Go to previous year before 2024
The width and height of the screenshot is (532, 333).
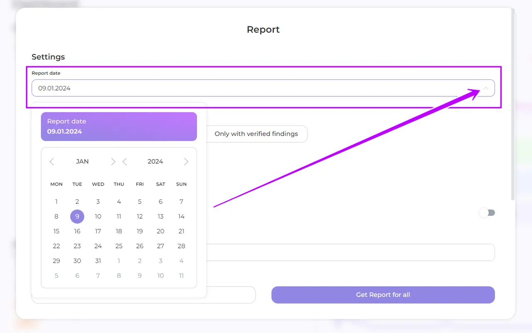(125, 162)
